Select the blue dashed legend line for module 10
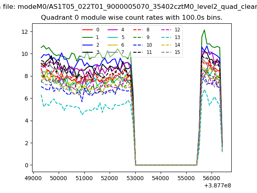Viewport: 257px width, 193px height. (137, 45)
